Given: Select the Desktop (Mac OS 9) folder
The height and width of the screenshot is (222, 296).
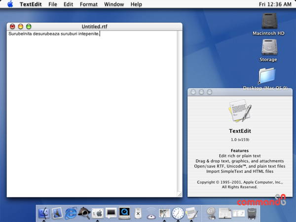Looking at the screenshot, I should (x=266, y=76).
